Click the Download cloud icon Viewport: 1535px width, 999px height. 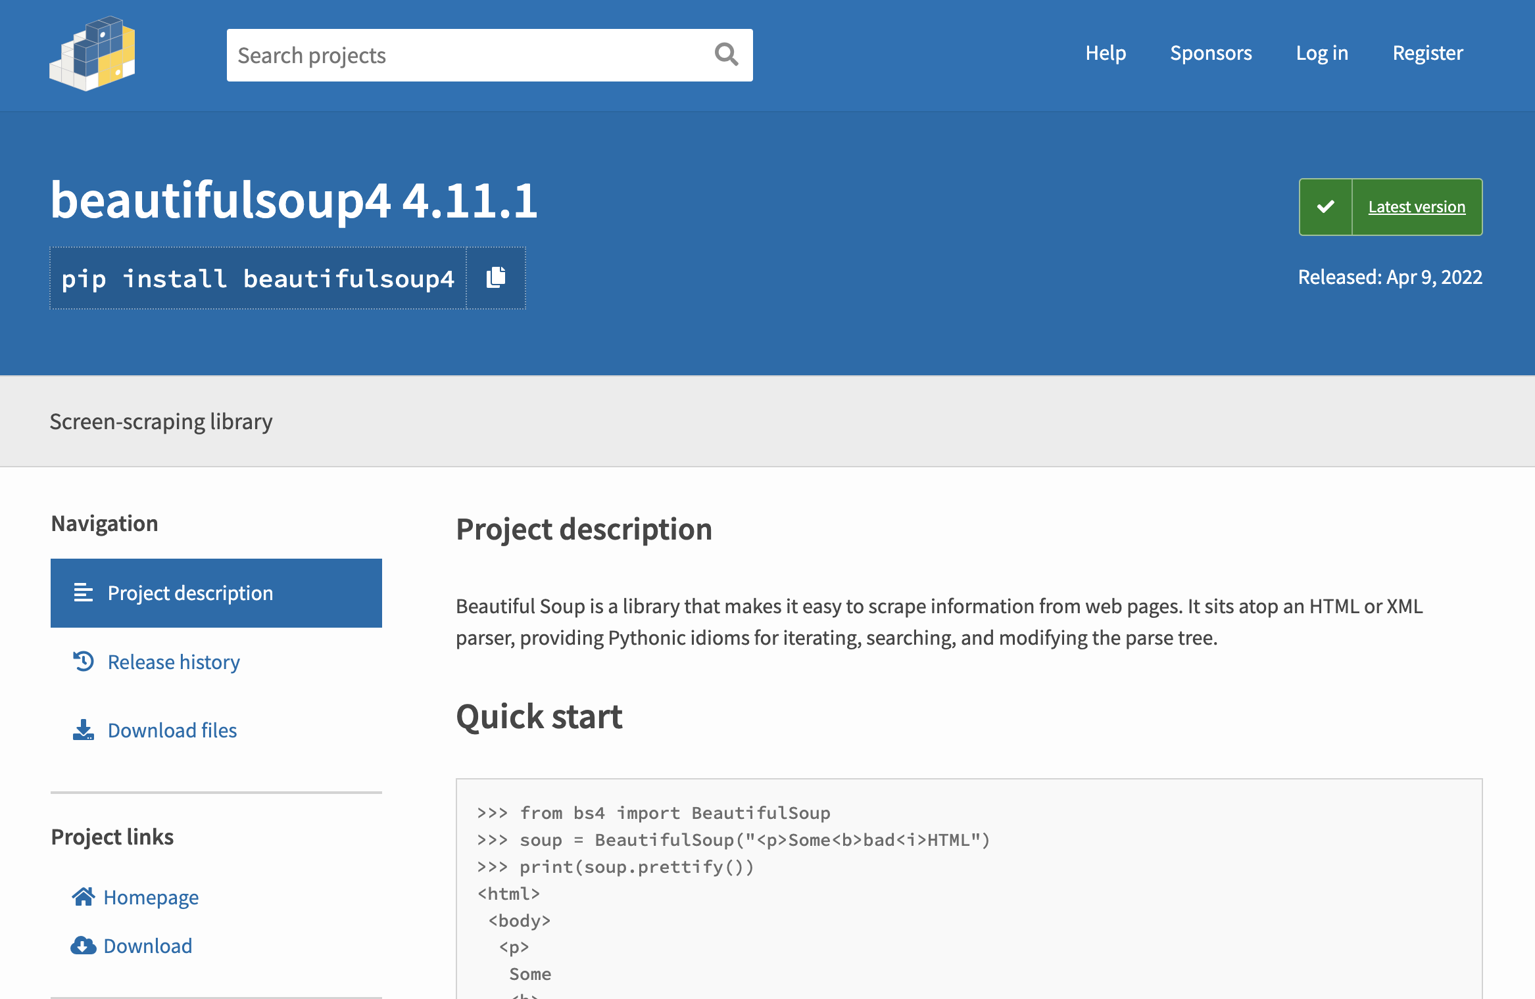[84, 945]
